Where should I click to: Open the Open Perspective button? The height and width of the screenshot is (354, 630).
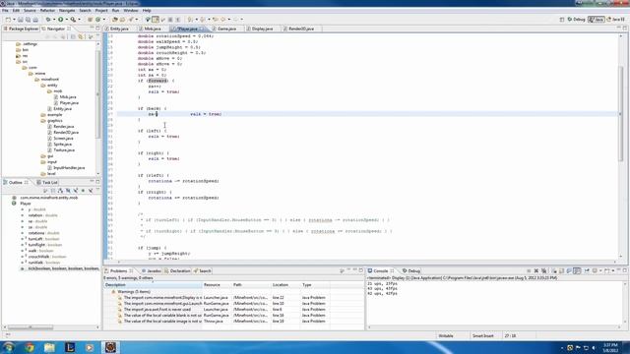(x=562, y=19)
